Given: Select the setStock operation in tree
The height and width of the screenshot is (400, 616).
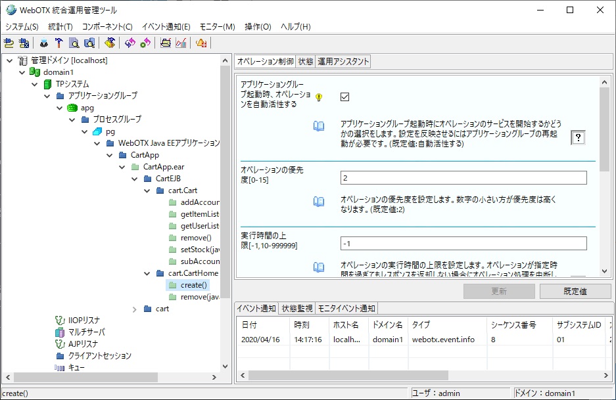Looking at the screenshot, I should pyautogui.click(x=200, y=250).
